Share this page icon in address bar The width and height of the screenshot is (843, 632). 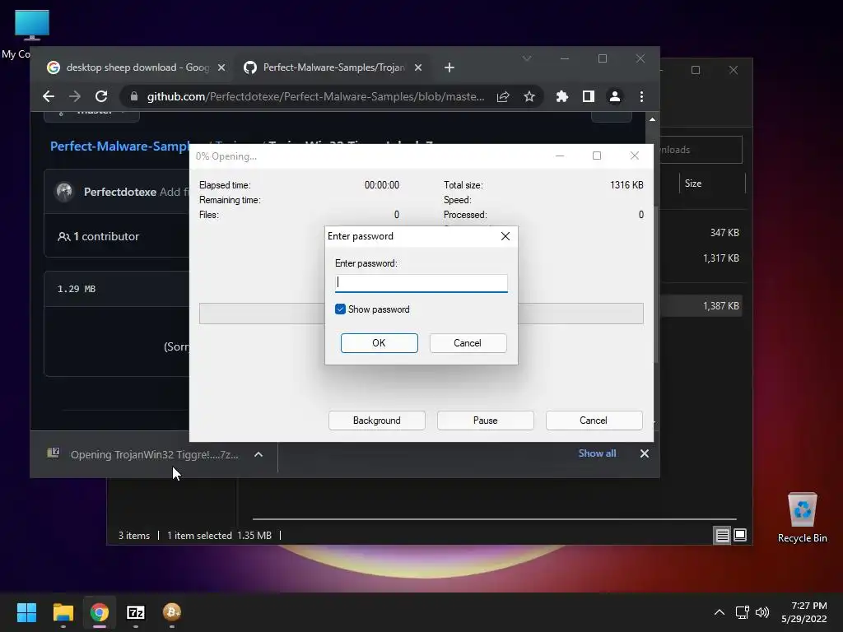click(x=503, y=96)
